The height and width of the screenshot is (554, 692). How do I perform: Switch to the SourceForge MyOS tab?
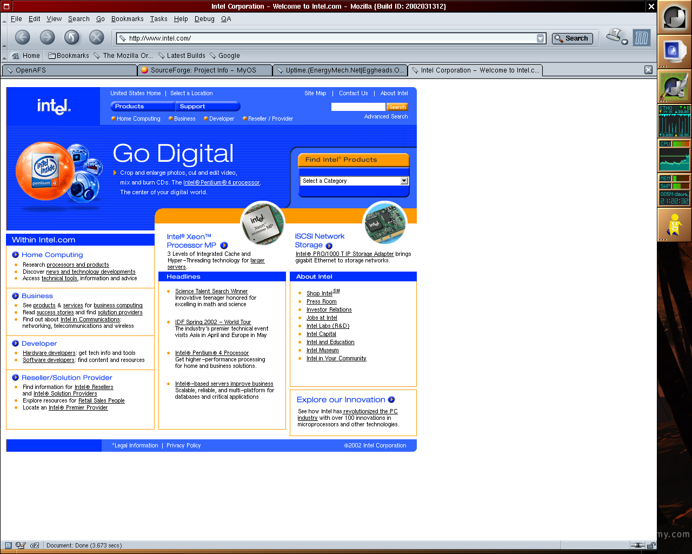click(x=205, y=70)
